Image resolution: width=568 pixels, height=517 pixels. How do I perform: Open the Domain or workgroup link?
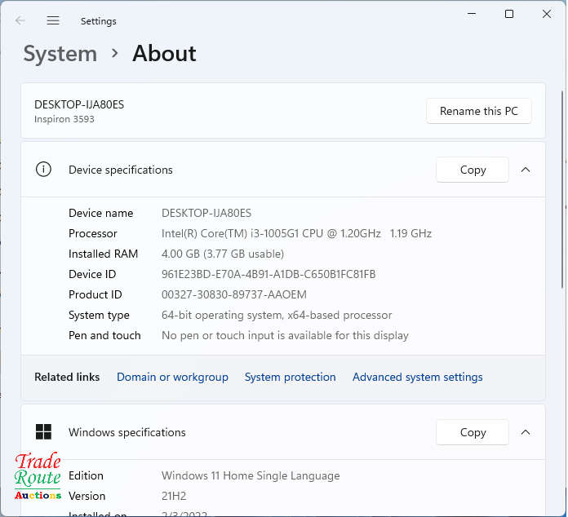[172, 377]
